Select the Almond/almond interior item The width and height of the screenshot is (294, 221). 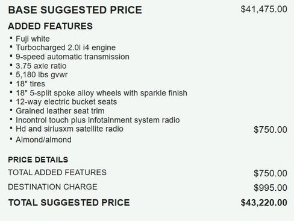[x=43, y=139]
